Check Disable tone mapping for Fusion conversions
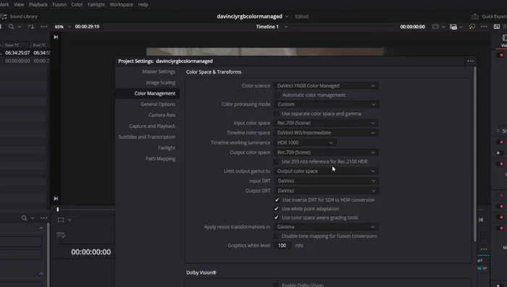The image size is (507, 287). [x=276, y=236]
